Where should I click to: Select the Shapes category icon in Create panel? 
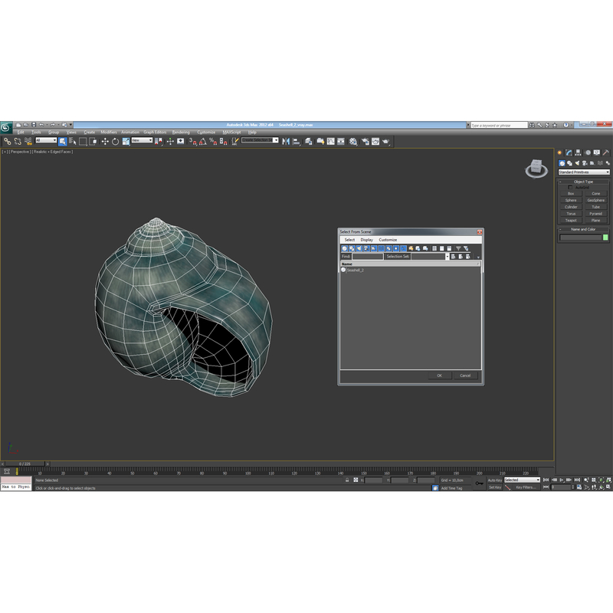point(569,163)
